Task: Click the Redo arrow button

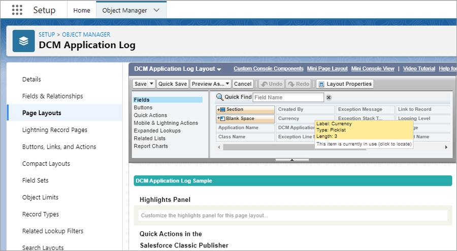Action: click(298, 84)
